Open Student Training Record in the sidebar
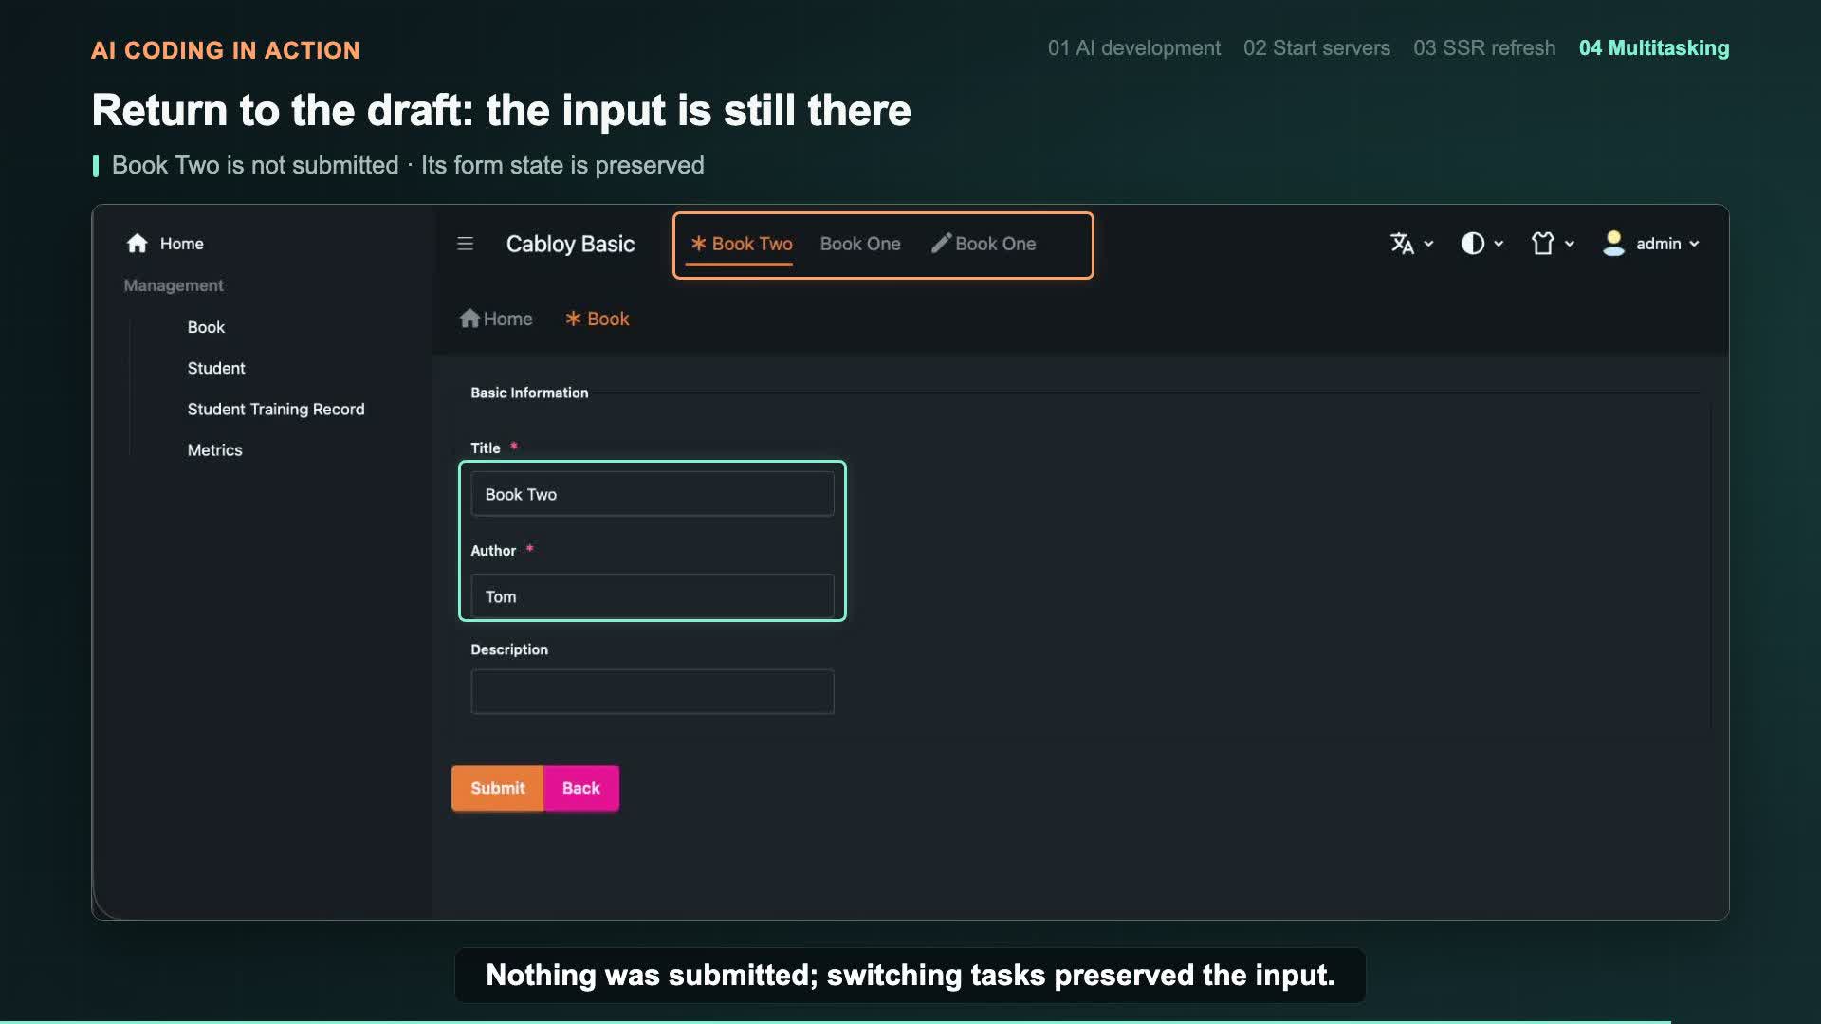 click(x=276, y=409)
